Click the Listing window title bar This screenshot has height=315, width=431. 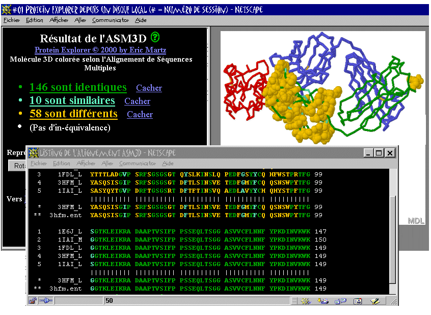[x=211, y=153]
